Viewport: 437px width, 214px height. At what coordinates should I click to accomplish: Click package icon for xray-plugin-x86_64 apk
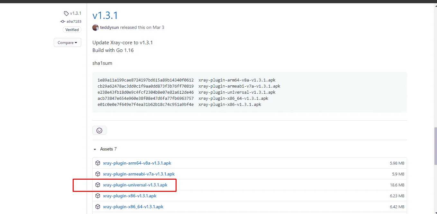[98, 207]
